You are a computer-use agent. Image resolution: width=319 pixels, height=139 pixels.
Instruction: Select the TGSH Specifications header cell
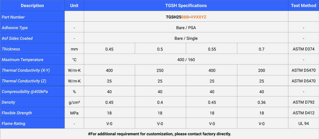point(186,5)
